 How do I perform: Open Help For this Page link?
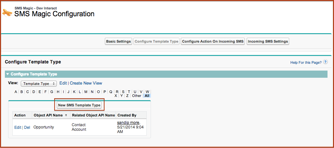pyautogui.click(x=306, y=62)
